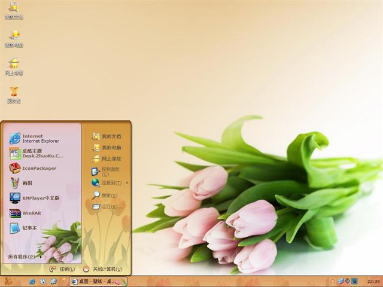Image resolution: width=383 pixels, height=287 pixels.
Task: Launch Internet Explorer from the quick launch bar
Action: [32, 282]
